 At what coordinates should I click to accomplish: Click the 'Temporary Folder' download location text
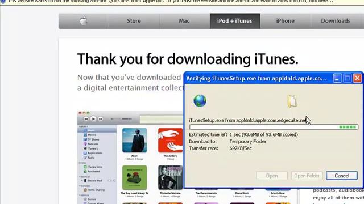[248, 141]
